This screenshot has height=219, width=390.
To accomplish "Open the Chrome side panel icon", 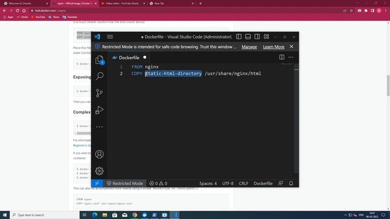I will (372, 11).
